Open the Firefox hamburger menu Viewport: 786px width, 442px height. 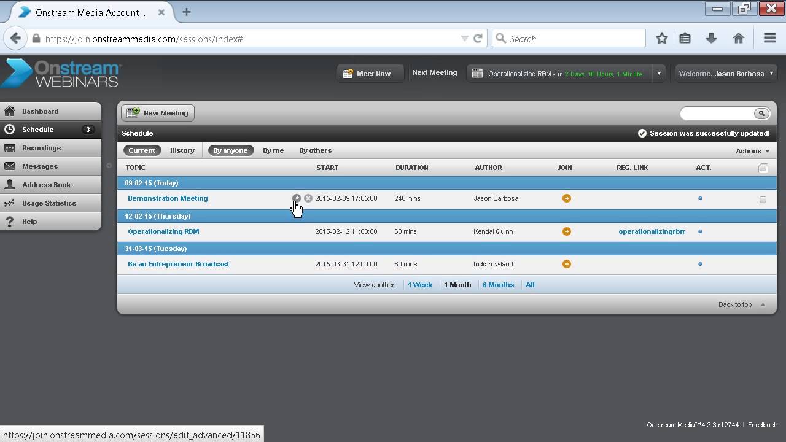(x=770, y=39)
